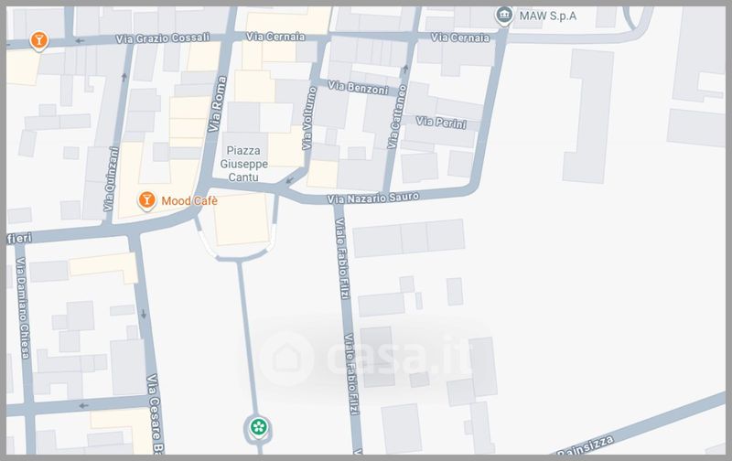The height and width of the screenshot is (461, 732).
Task: Click the MAW S.p.A label
Action: 547,16
